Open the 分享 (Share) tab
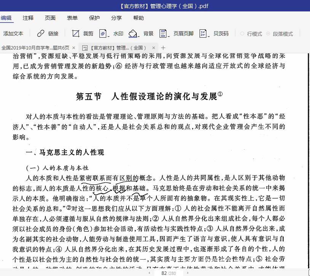The height and width of the screenshot is (276, 310). [117, 18]
